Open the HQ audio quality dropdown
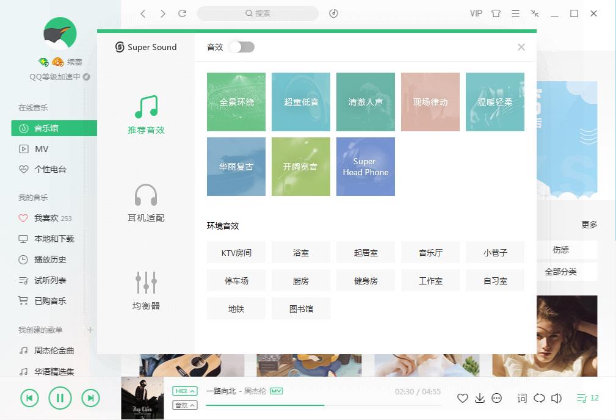The image size is (616, 420). tap(185, 390)
